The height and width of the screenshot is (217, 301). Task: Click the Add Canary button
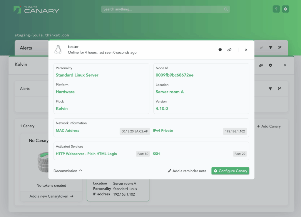[269, 126]
